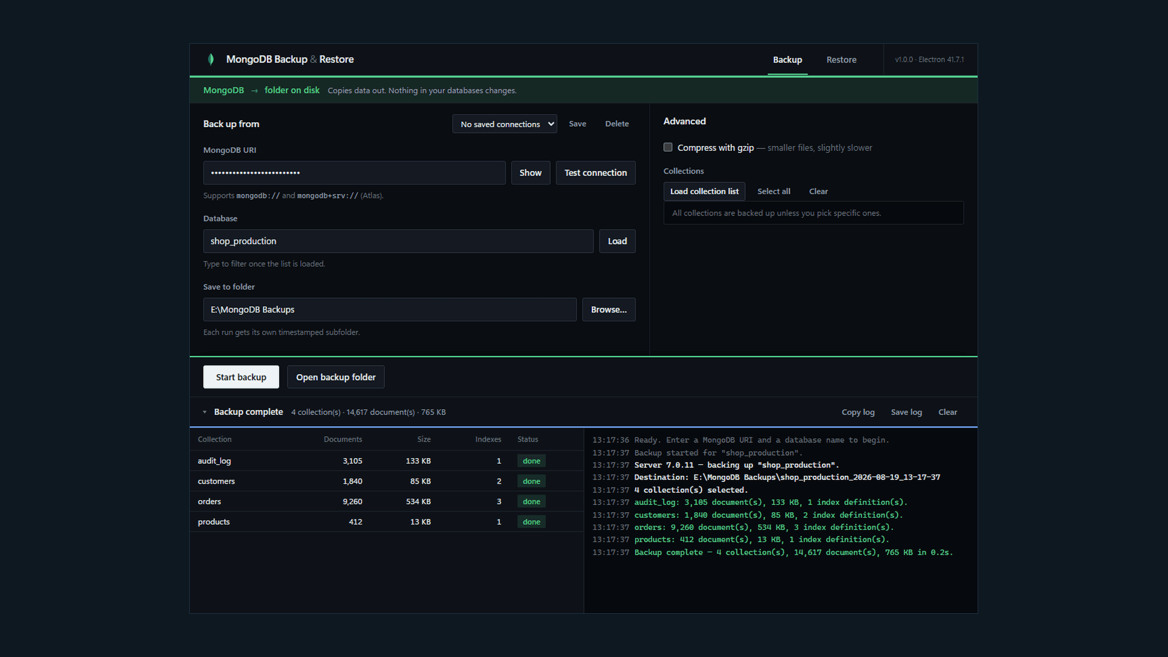Screen dimensions: 1168x657
Task: Click Open backup folder button
Action: pos(336,377)
